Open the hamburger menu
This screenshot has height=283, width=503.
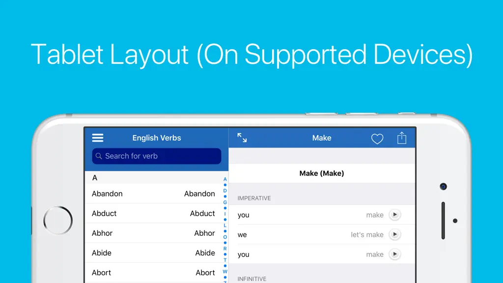(x=98, y=138)
